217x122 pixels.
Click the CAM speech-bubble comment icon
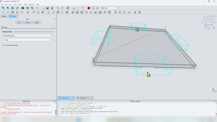[x=43, y=12]
